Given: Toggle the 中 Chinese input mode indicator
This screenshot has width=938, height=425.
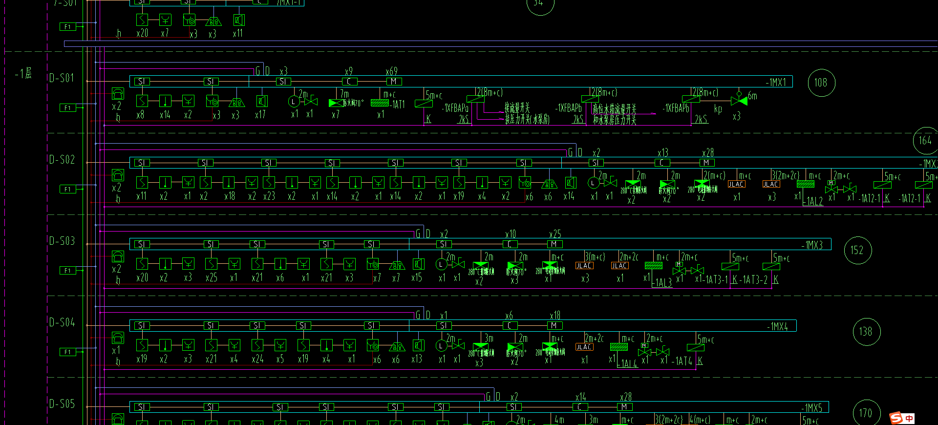Looking at the screenshot, I should pyautogui.click(x=909, y=419).
